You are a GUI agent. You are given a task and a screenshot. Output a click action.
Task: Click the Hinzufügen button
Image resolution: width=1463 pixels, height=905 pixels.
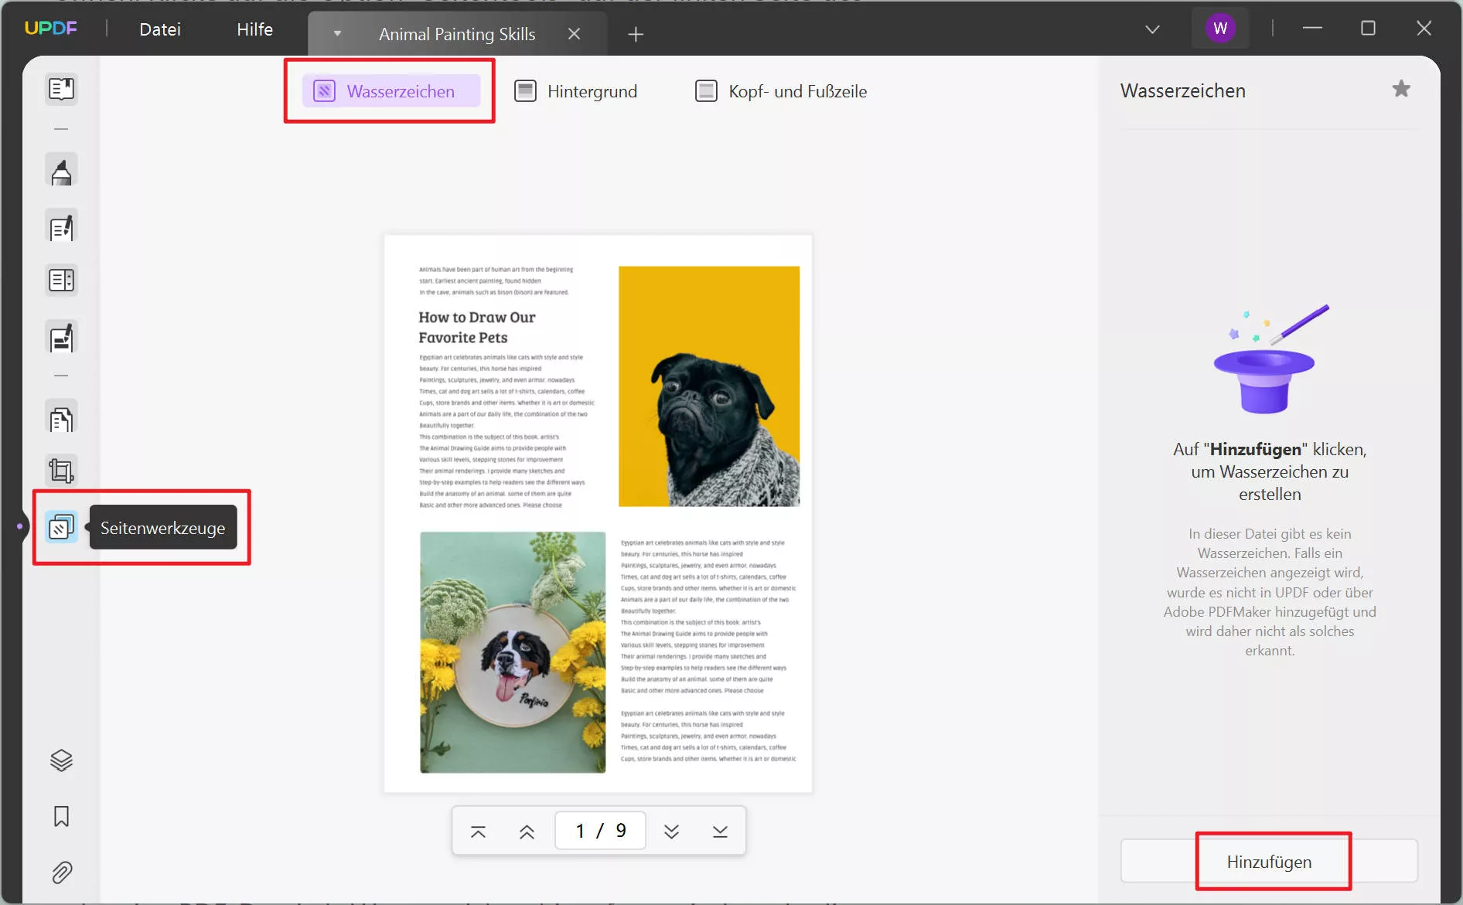1269,862
